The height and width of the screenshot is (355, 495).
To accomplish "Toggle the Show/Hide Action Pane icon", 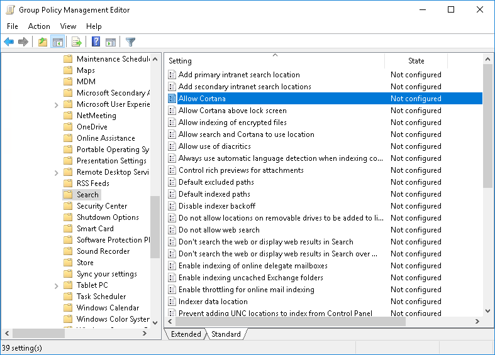I will pos(111,42).
